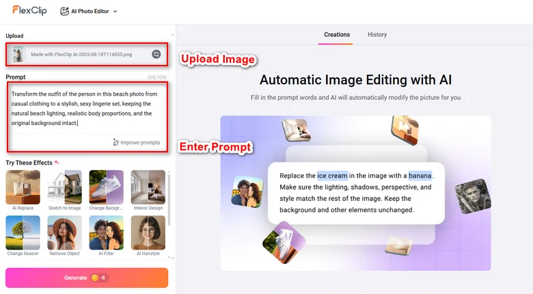
Task: Click the 'AI Replace' caption text
Action: pos(23,208)
